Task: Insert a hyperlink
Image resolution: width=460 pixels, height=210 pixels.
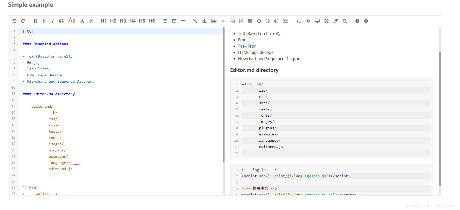Action: coord(195,21)
